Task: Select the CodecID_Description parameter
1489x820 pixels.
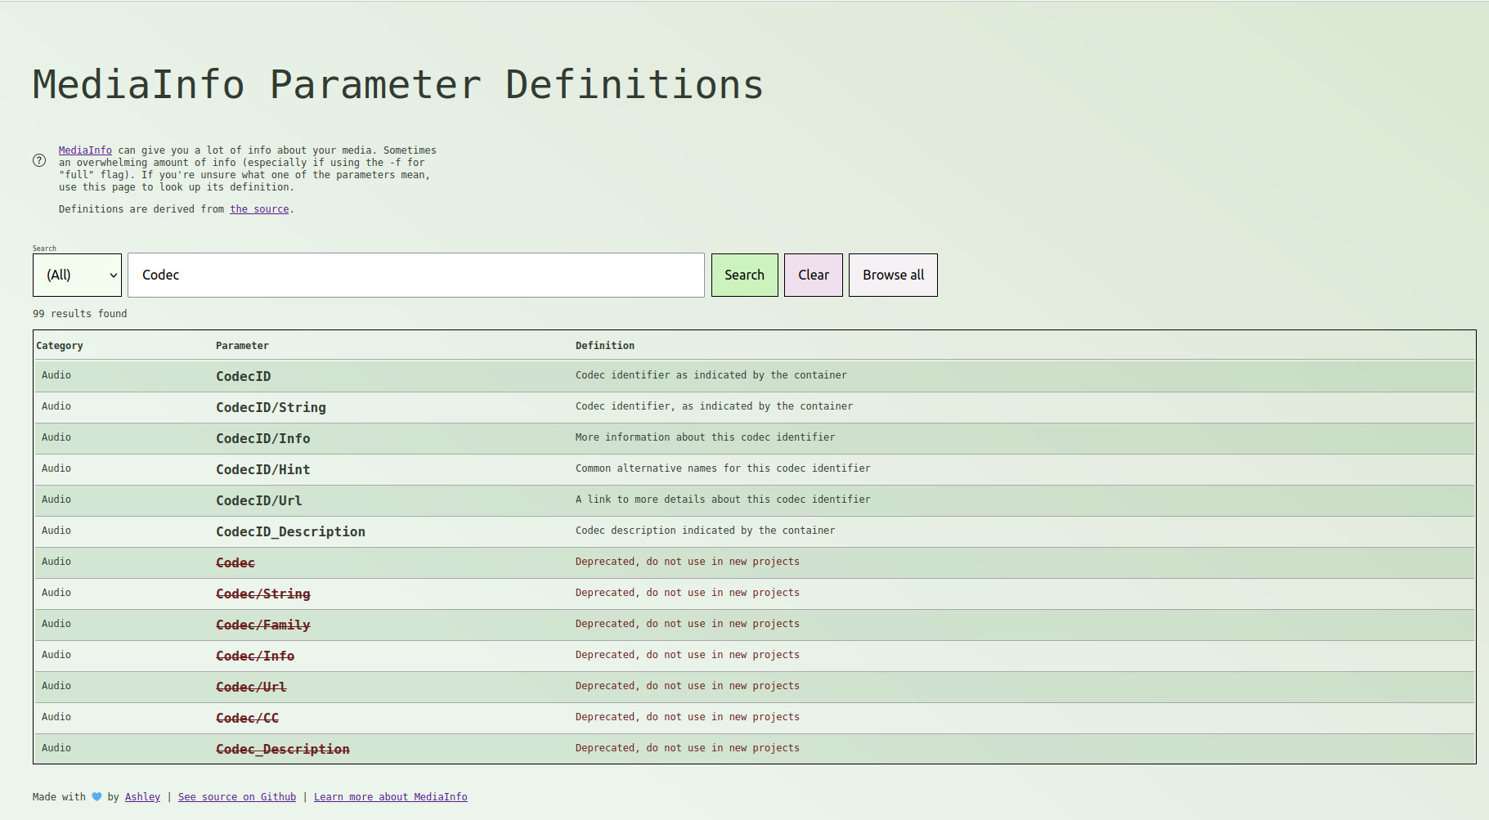Action: click(290, 531)
